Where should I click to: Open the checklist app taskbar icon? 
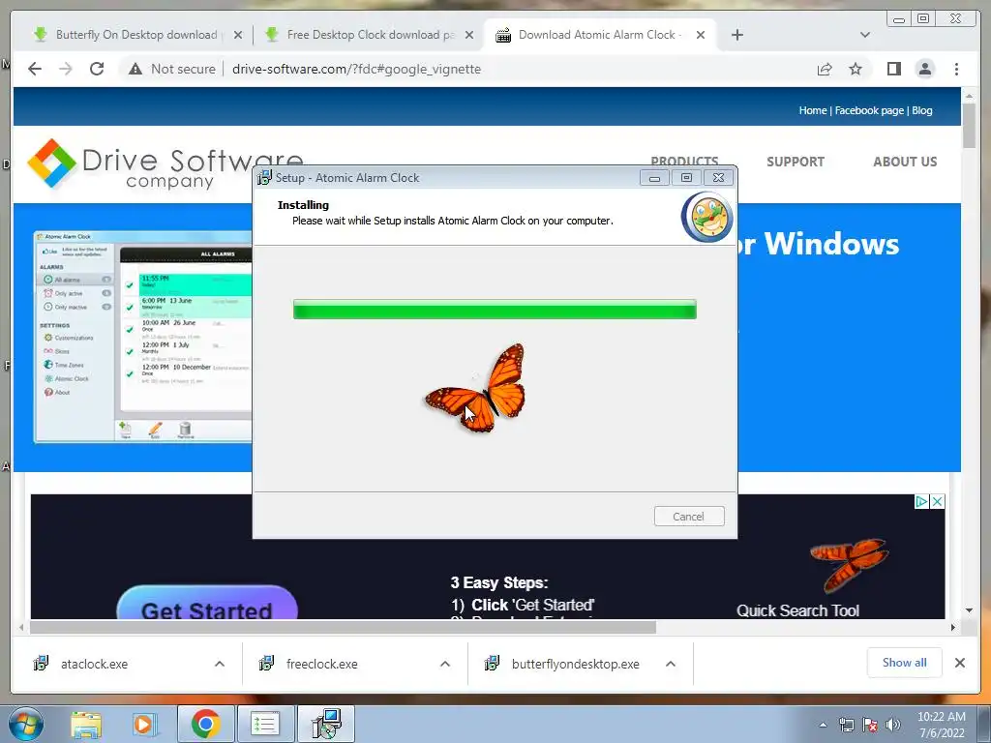click(x=265, y=724)
